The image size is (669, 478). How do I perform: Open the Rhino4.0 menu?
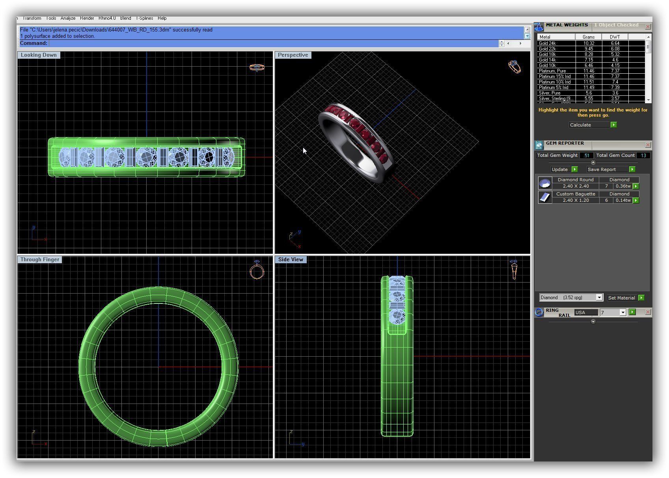107,18
